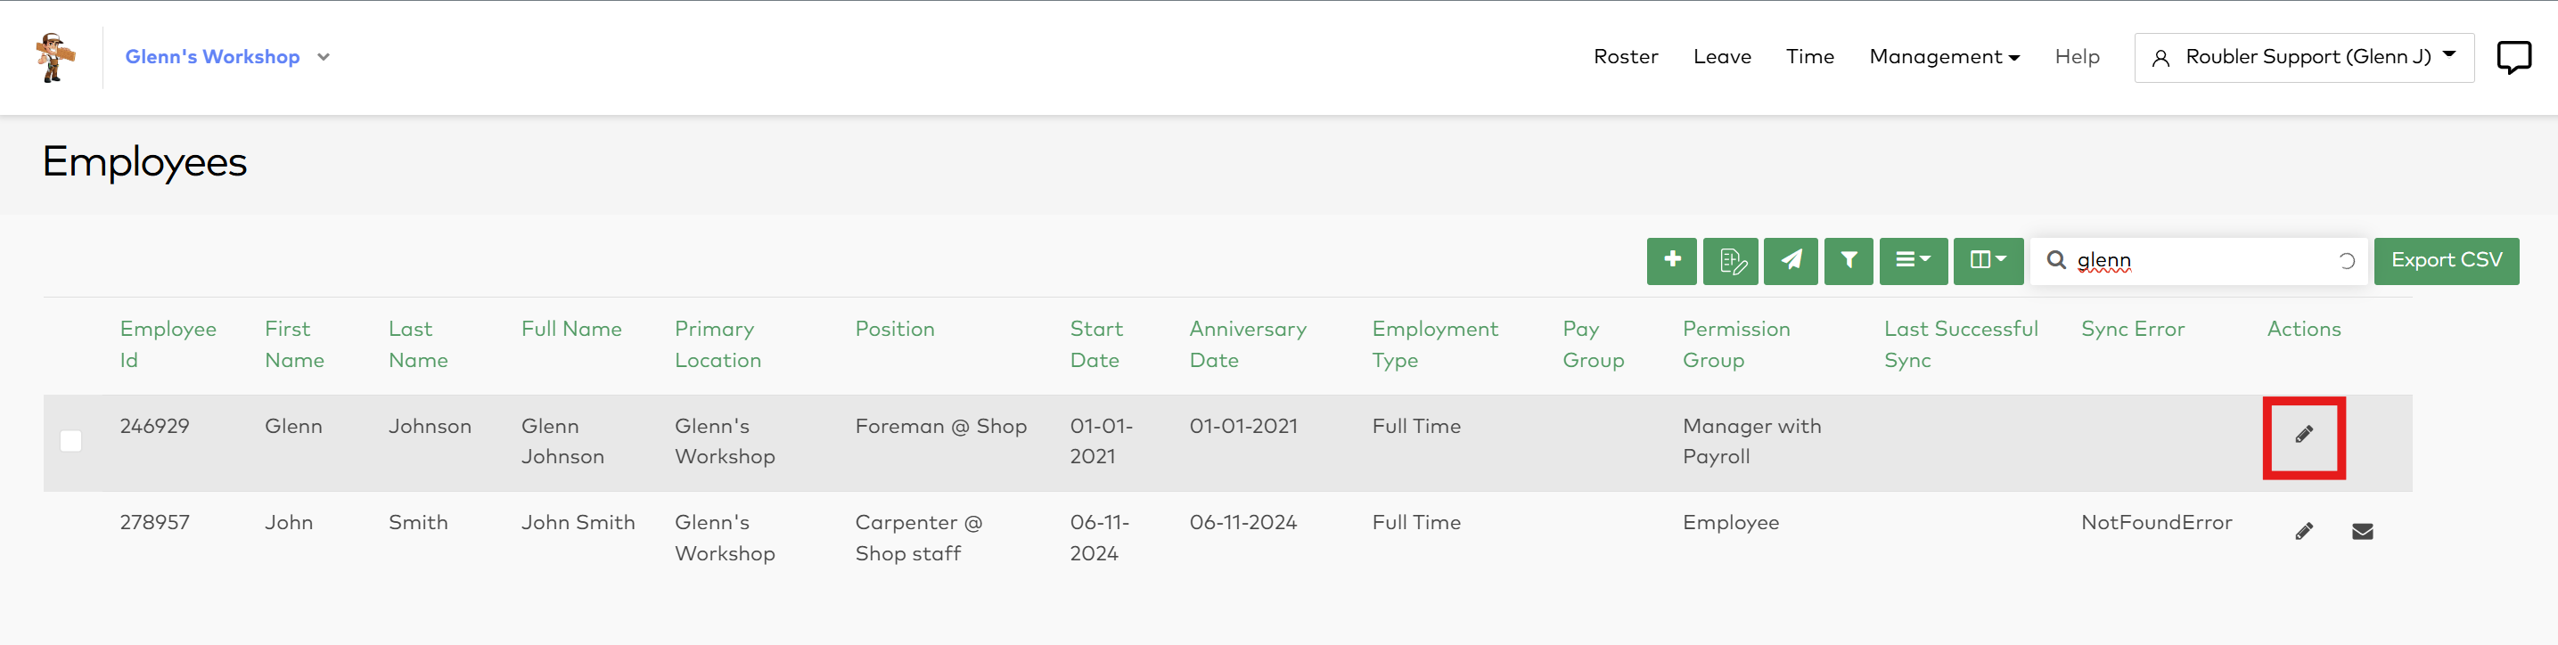This screenshot has height=645, width=2558.
Task: Go to the Roster menu item
Action: (1626, 56)
